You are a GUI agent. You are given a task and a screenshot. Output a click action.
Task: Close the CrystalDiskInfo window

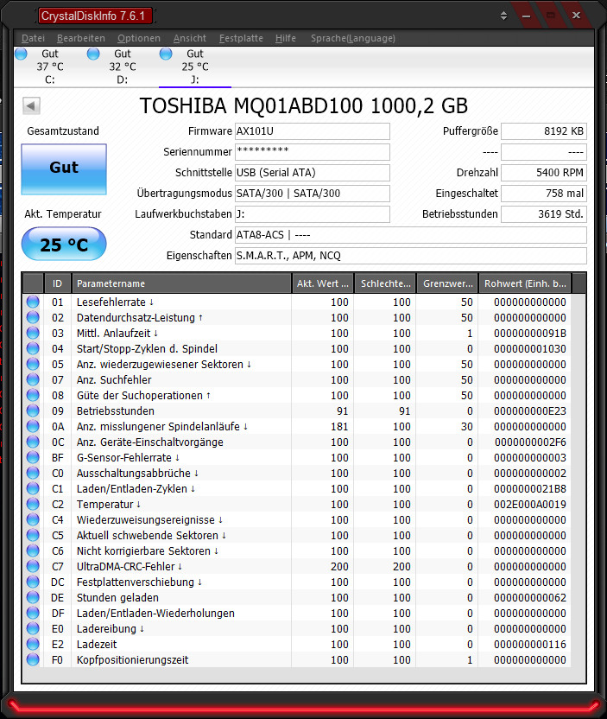(576, 16)
